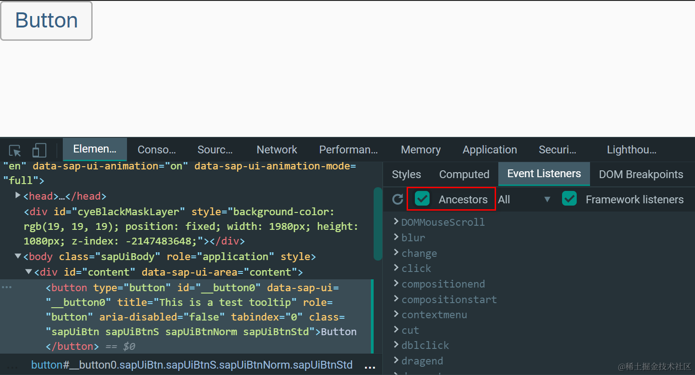Expand the compositionend listener
This screenshot has width=695, height=375.
click(396, 283)
